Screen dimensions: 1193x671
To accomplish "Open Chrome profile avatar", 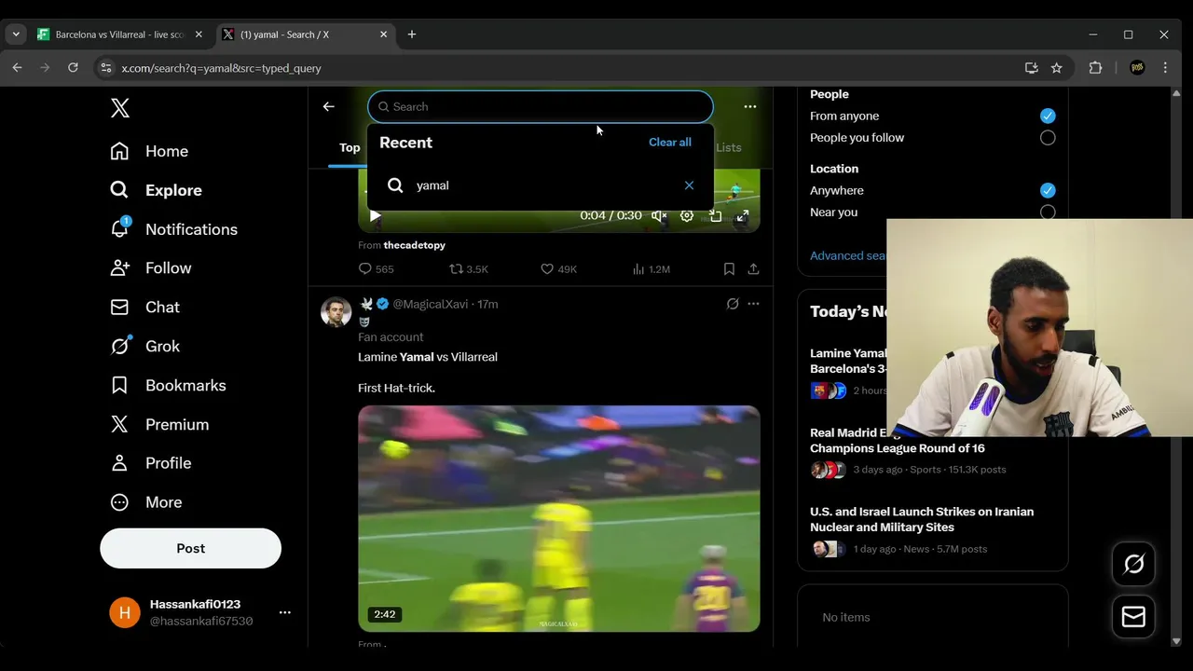I will click(1137, 68).
